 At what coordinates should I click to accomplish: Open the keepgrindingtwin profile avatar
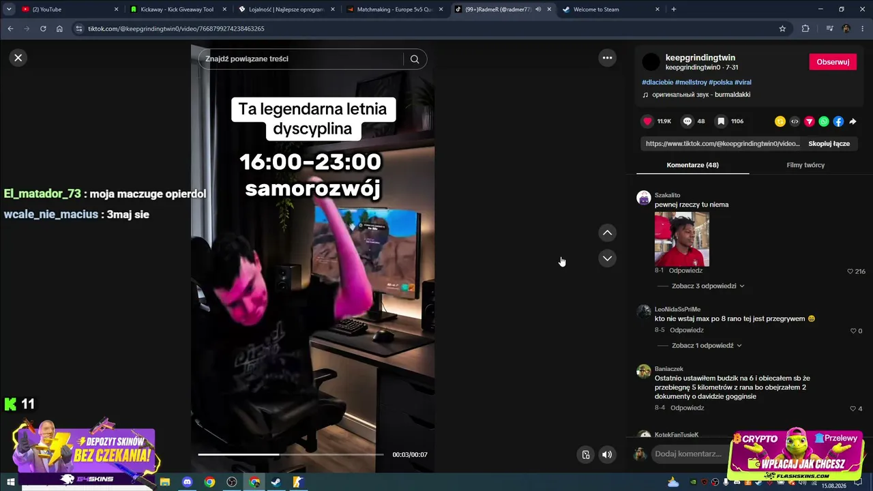point(651,62)
